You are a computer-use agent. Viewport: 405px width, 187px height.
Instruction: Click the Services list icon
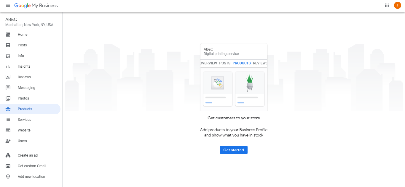tap(8, 120)
